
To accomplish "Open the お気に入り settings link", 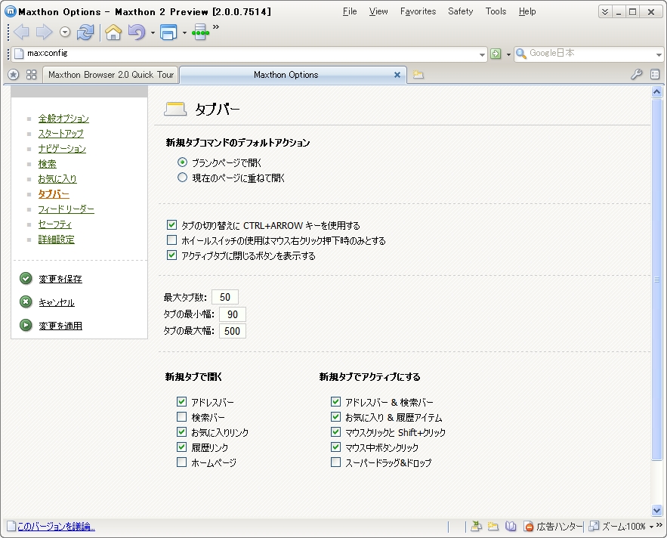I will coord(57,179).
